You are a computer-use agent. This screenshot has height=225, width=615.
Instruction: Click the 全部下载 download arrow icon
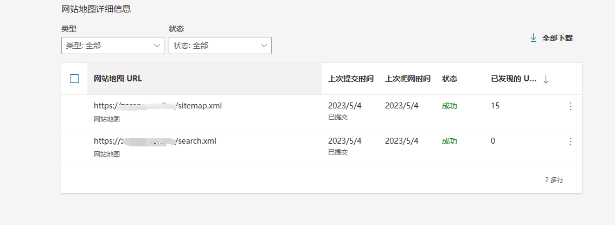[x=533, y=37]
